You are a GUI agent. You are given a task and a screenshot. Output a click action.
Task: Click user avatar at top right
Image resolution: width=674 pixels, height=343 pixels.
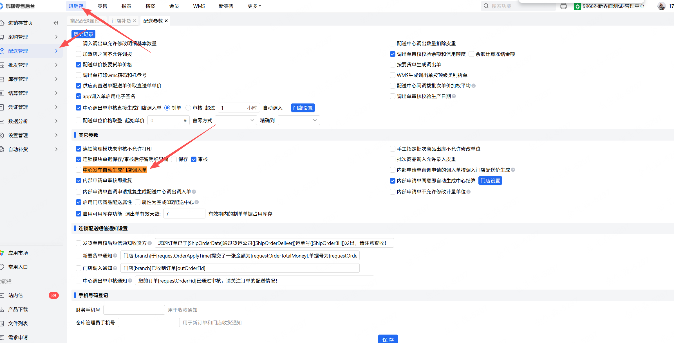[661, 6]
